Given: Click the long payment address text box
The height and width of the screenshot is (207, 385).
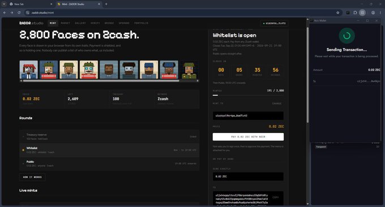Looking at the screenshot, I should tap(248, 199).
